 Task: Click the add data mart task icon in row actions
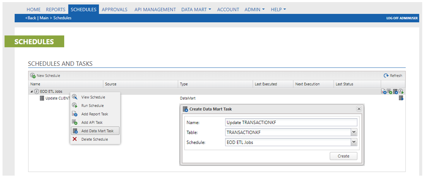point(395,92)
